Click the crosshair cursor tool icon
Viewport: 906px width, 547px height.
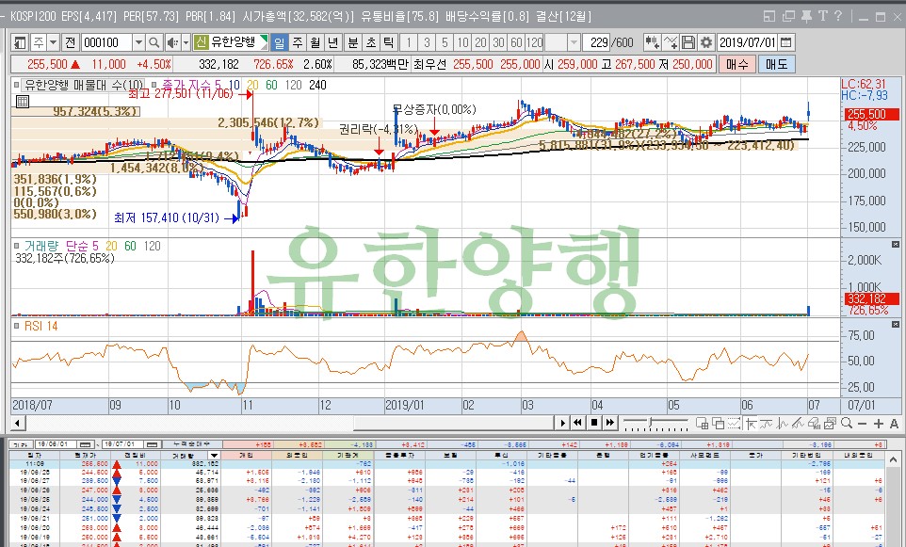pos(751,424)
